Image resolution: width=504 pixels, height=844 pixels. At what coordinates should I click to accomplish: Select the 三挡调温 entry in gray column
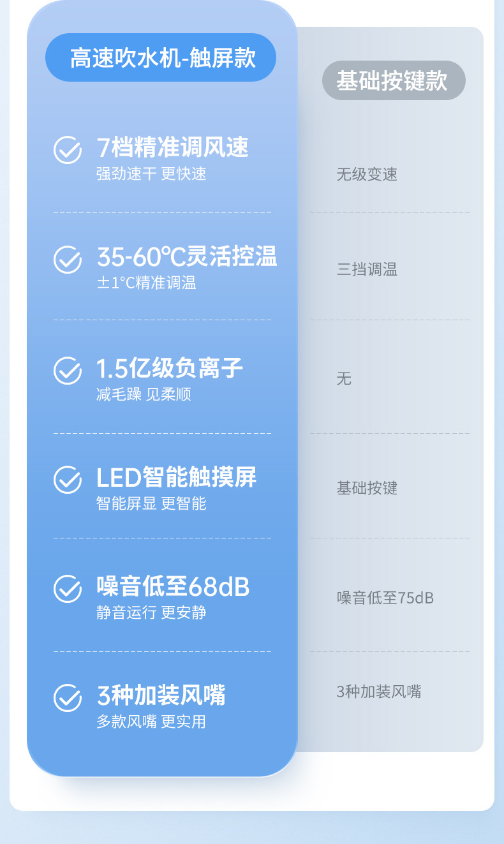point(367,269)
